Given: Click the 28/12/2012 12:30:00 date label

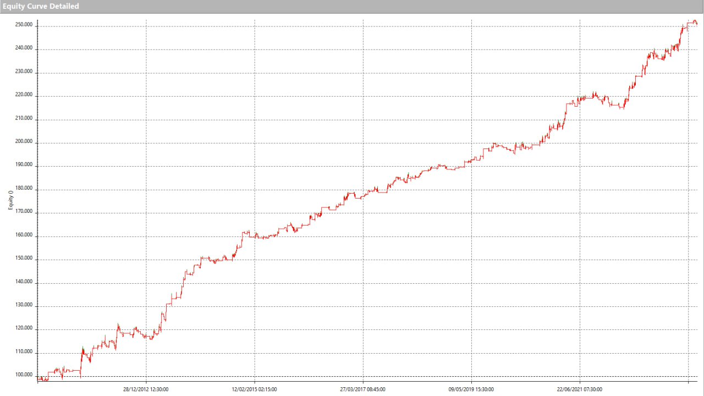Looking at the screenshot, I should tap(146, 389).
